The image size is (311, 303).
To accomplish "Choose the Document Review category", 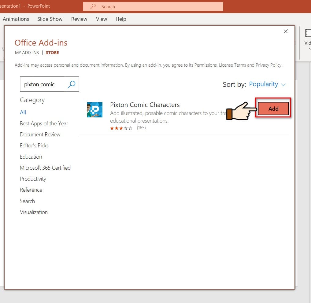I will (x=40, y=135).
